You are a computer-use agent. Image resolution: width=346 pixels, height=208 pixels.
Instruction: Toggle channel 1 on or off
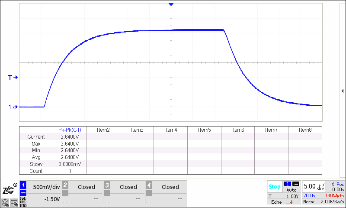23,185
